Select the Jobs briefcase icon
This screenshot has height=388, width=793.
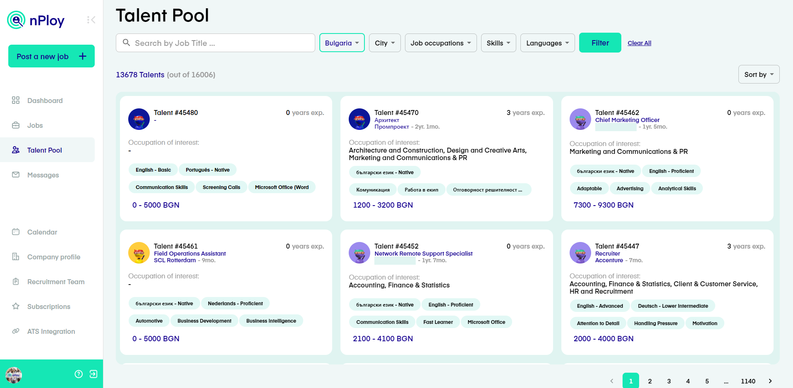coord(16,125)
